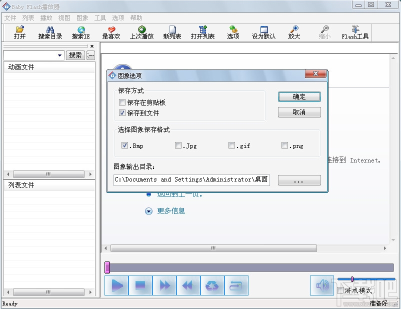Screen dimensions: 401x309
Task: Click the 打开 open file toolbar icon
Action: click(19, 32)
